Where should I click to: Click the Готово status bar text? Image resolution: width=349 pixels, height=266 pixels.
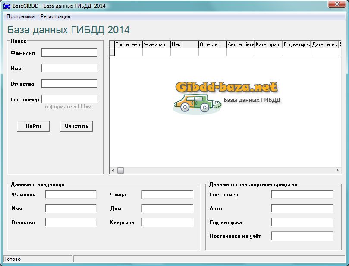[x=13, y=259]
